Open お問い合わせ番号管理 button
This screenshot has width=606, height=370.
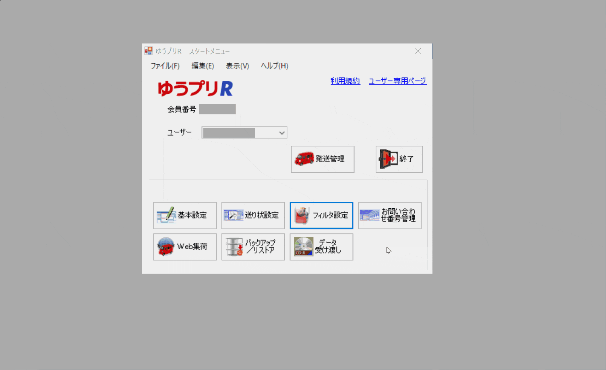click(x=390, y=215)
